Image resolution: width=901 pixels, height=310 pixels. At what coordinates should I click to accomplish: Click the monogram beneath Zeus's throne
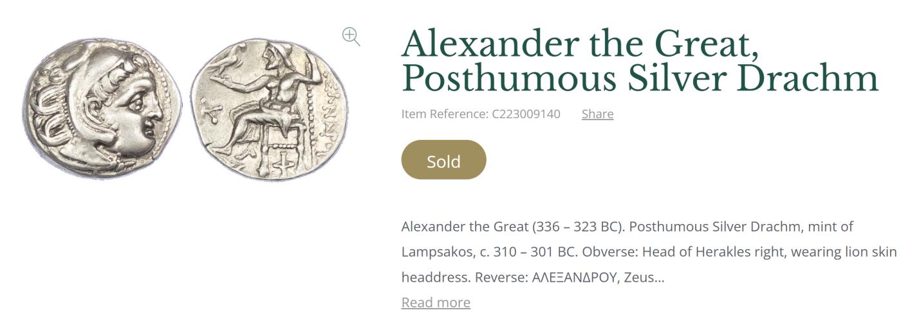282,164
